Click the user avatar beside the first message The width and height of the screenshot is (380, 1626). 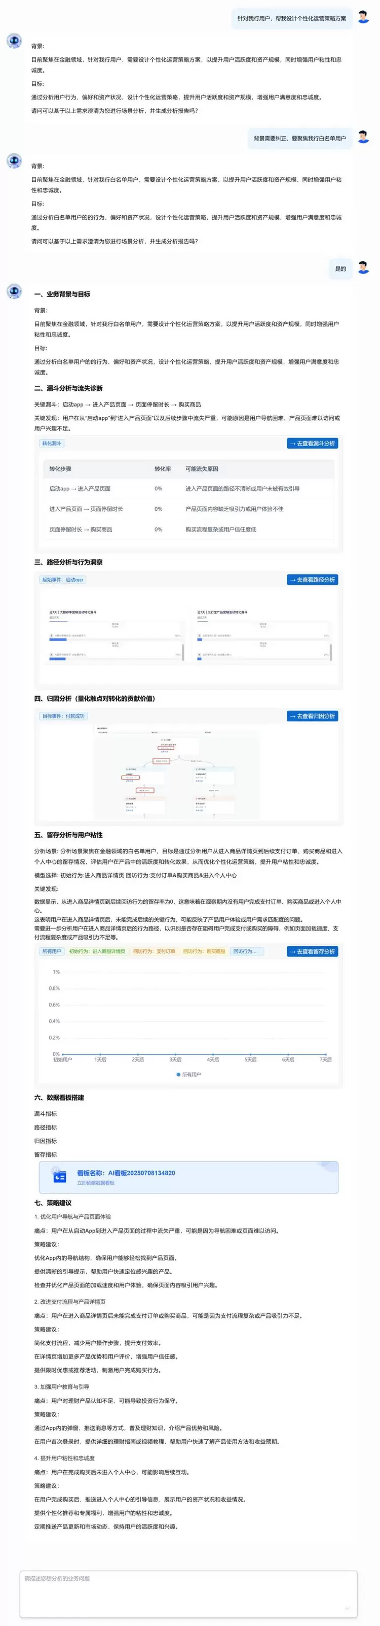click(363, 17)
